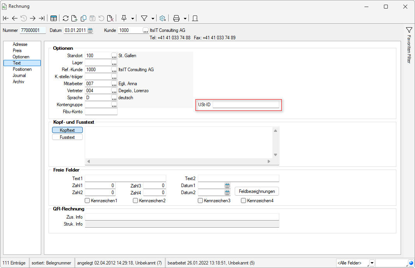This screenshot has height=268, width=415.
Task: Delete the current record
Action: click(x=110, y=18)
